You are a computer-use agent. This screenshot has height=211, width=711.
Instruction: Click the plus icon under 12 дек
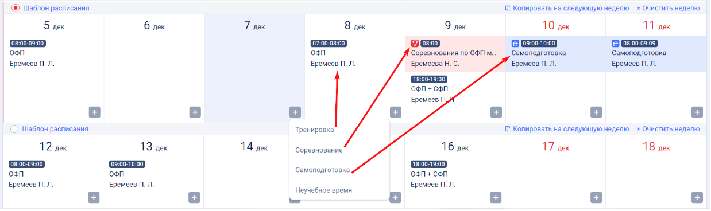click(94, 197)
